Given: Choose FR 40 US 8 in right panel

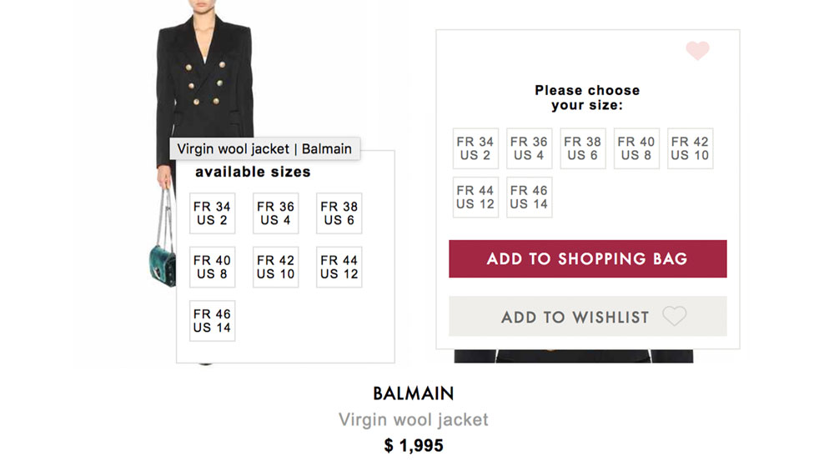Looking at the screenshot, I should 636,148.
